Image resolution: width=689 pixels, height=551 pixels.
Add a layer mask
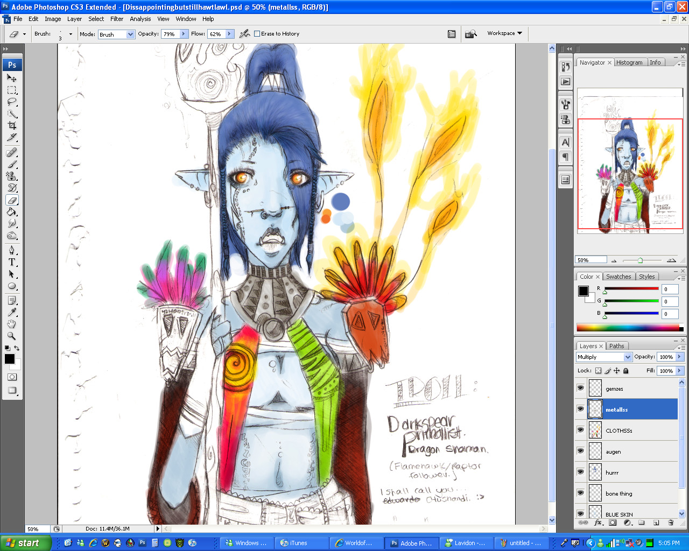pyautogui.click(x=613, y=522)
